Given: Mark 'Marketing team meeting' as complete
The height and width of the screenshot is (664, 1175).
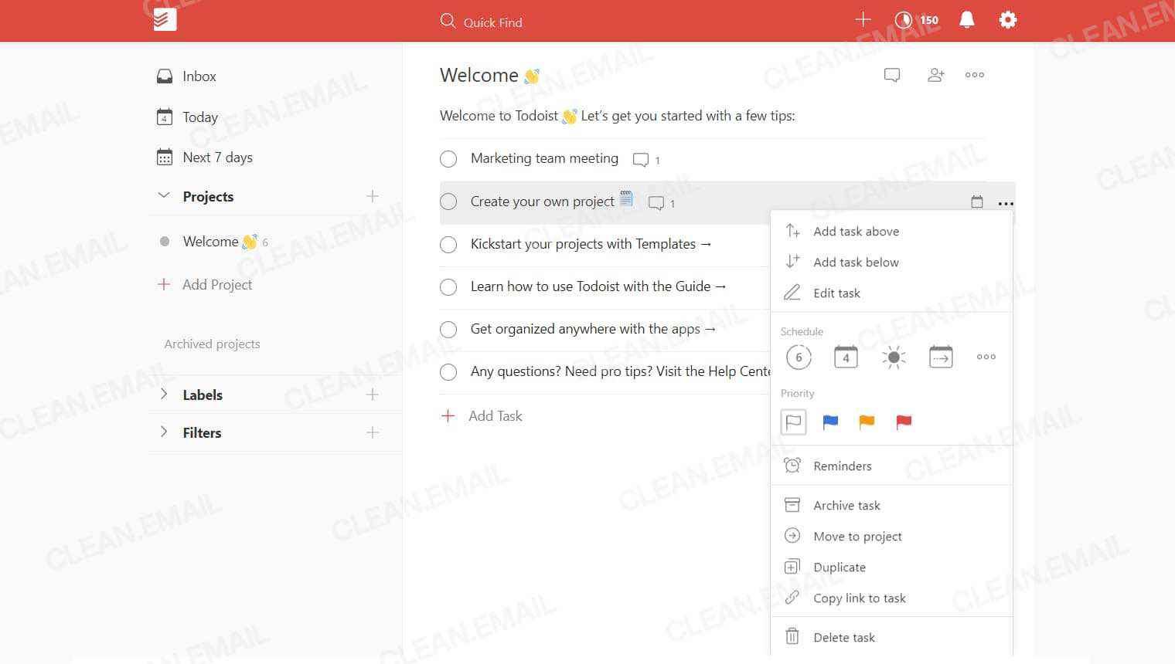Looking at the screenshot, I should point(448,158).
